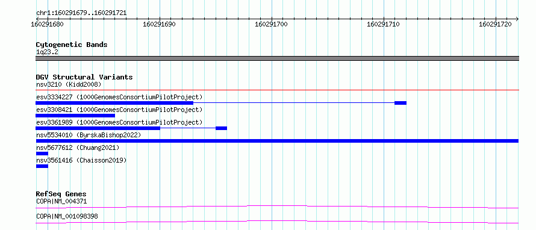Click the red nsv3210 variant line
This screenshot has width=536, height=230.
click(277, 90)
